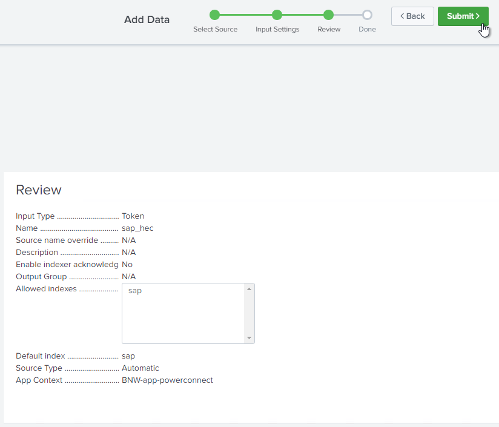Select the sap entry in Allowed indexes
Image resolution: width=499 pixels, height=427 pixels.
click(x=135, y=291)
